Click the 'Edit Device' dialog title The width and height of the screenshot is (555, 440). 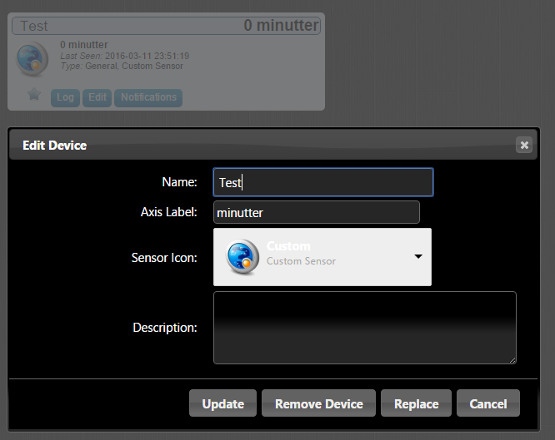(54, 146)
